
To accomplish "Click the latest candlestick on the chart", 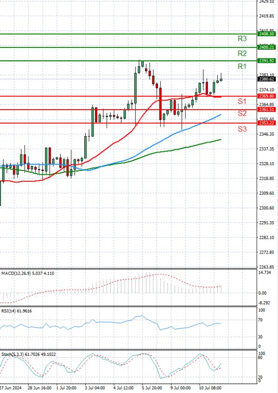I will (221, 80).
